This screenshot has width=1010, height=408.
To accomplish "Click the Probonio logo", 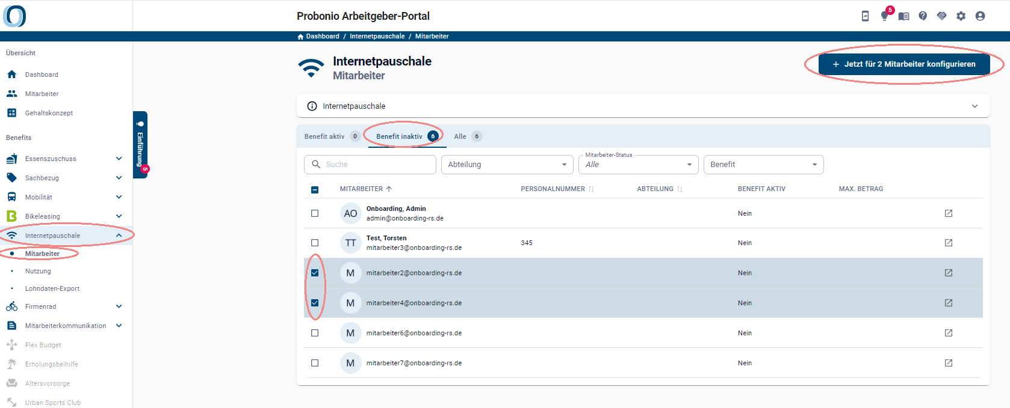I will coord(14,16).
